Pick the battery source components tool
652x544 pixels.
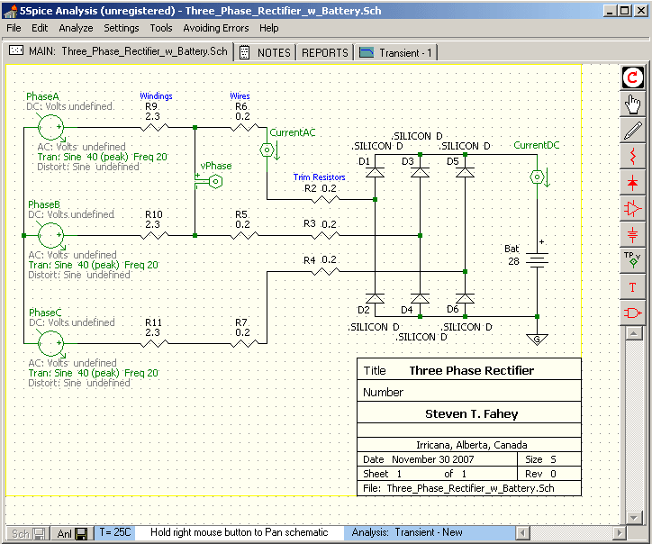[x=634, y=235]
